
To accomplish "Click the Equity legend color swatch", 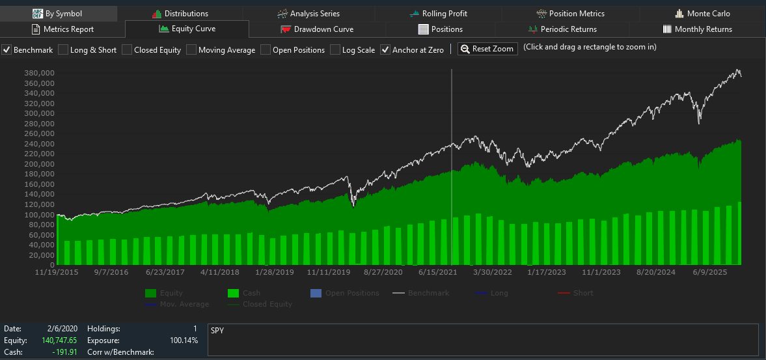I will pos(150,294).
